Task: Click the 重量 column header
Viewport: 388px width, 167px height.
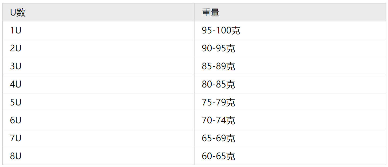Action: 290,12
